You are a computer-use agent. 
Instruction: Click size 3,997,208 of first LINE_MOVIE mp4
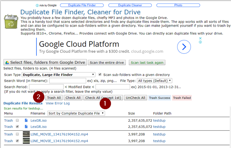coord(136,135)
